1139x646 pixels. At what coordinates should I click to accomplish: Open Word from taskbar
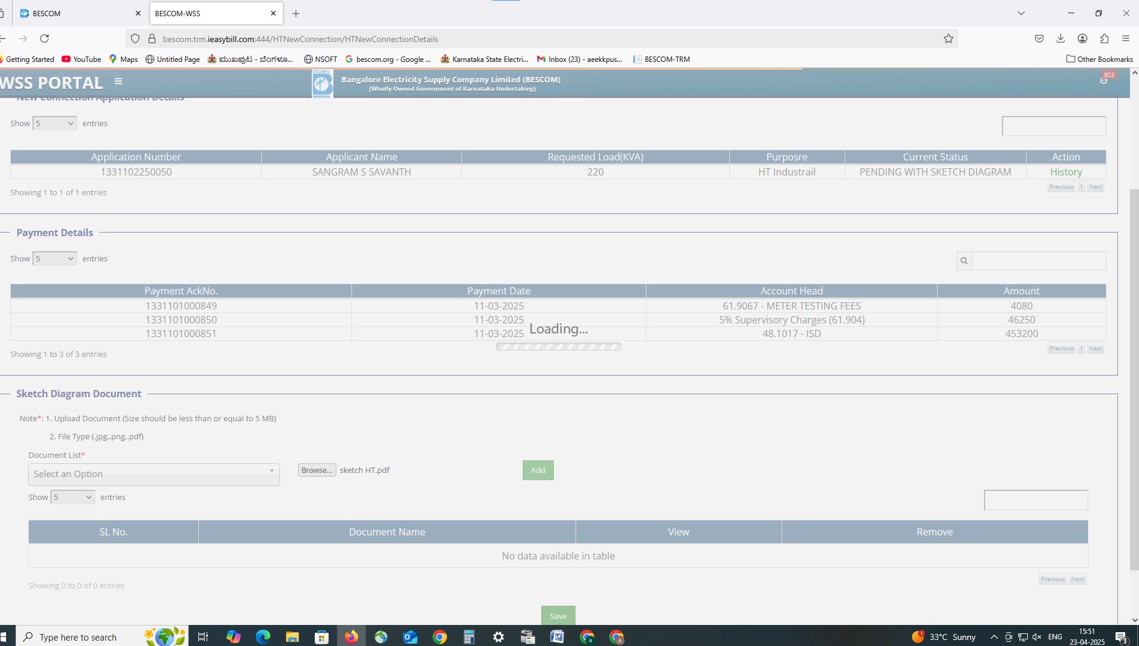(x=557, y=636)
